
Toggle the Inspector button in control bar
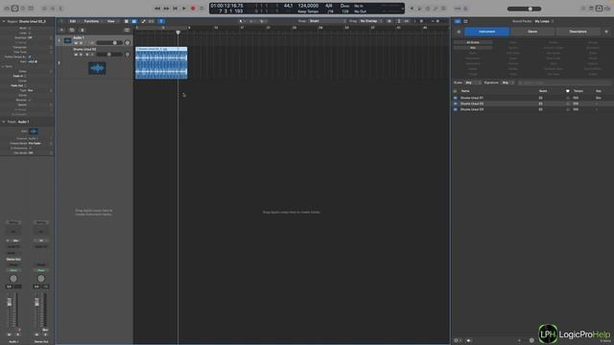pos(15,9)
